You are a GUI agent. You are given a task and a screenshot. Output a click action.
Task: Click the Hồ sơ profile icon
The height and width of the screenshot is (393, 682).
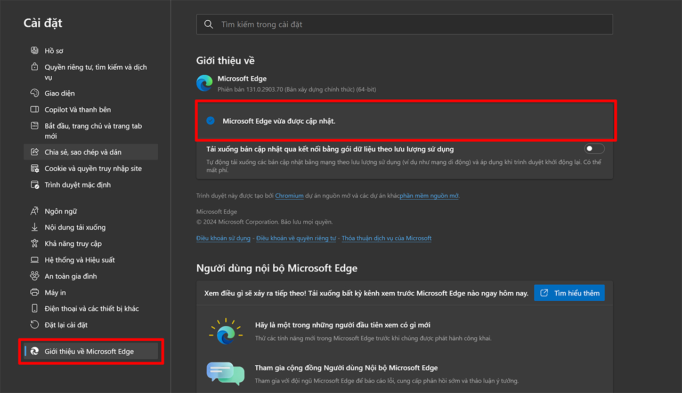(x=35, y=51)
